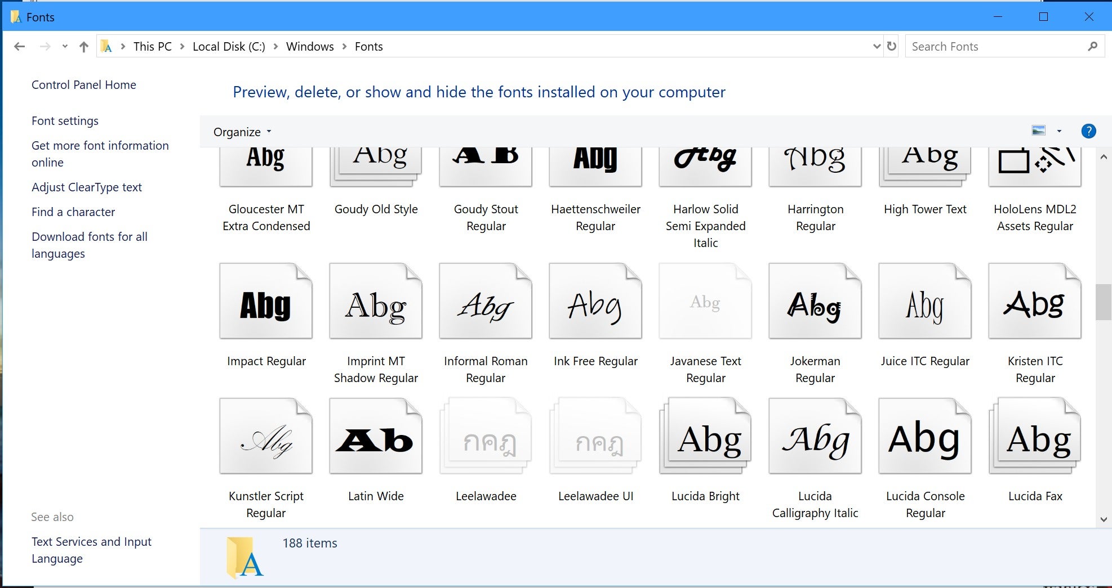Screen dimensions: 1112x588
Task: Expand the address bar history dropdown
Action: point(877,46)
